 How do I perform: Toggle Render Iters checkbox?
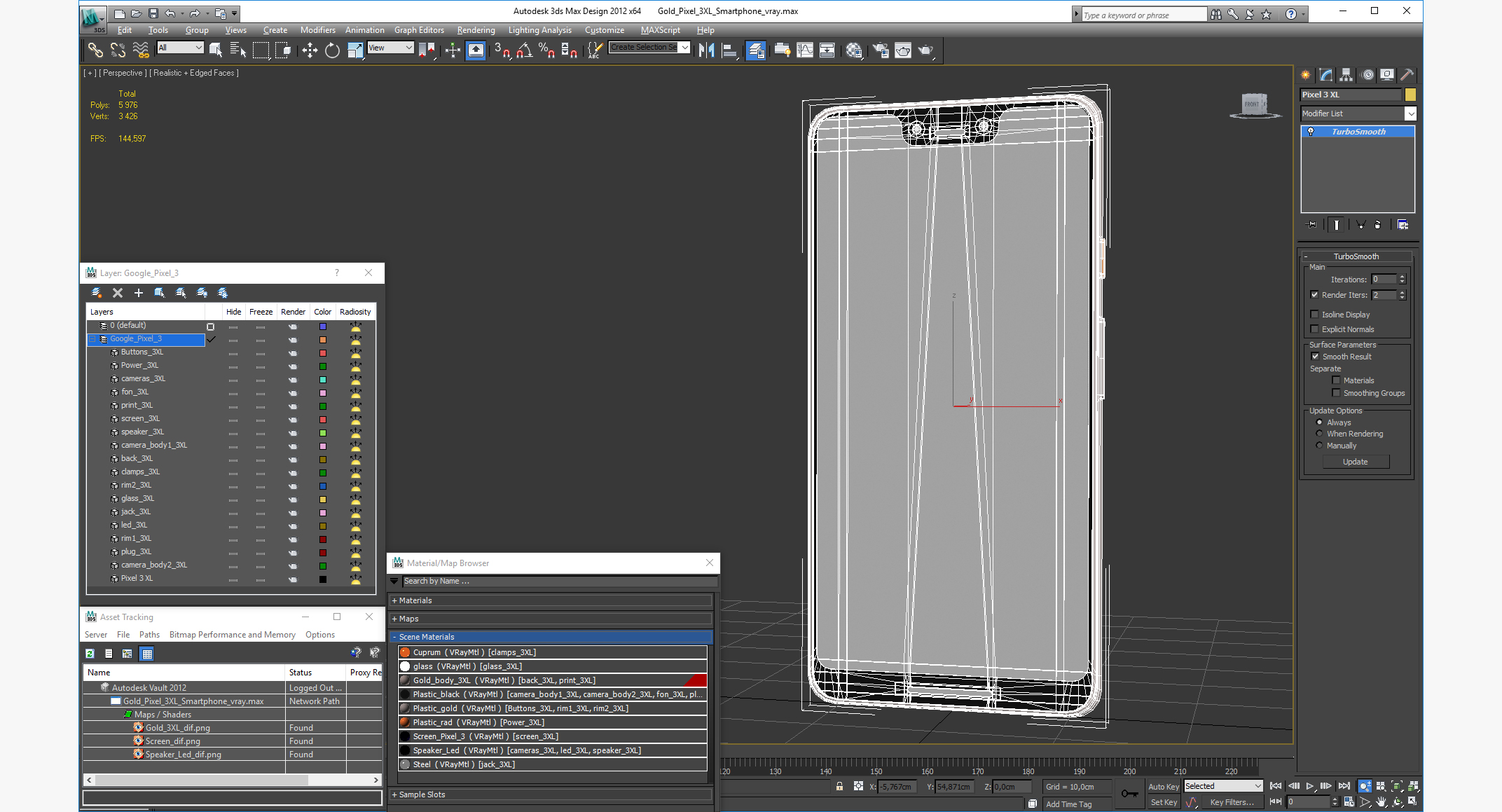(x=1314, y=295)
